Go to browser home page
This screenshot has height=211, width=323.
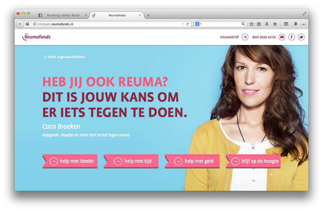275,24
